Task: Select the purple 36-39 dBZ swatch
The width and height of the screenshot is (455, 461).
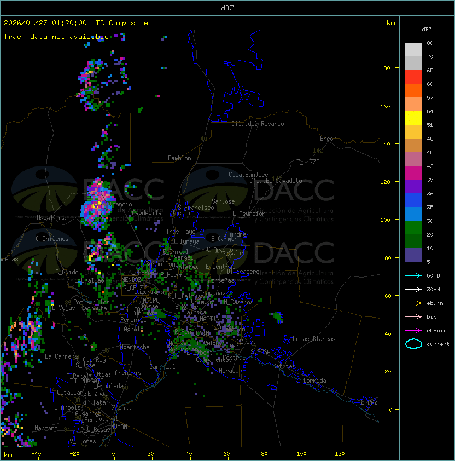Action: pyautogui.click(x=413, y=187)
